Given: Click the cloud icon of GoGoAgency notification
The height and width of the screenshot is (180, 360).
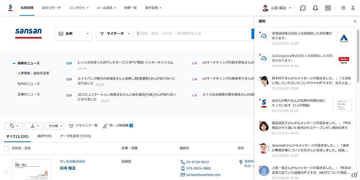Looking at the screenshot, I should [264, 58].
